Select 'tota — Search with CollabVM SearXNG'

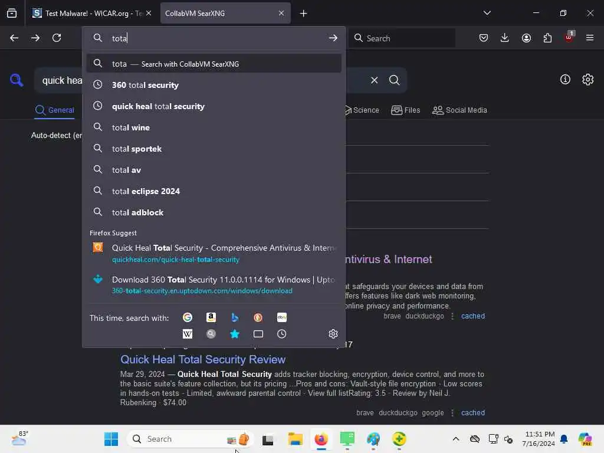click(x=214, y=64)
